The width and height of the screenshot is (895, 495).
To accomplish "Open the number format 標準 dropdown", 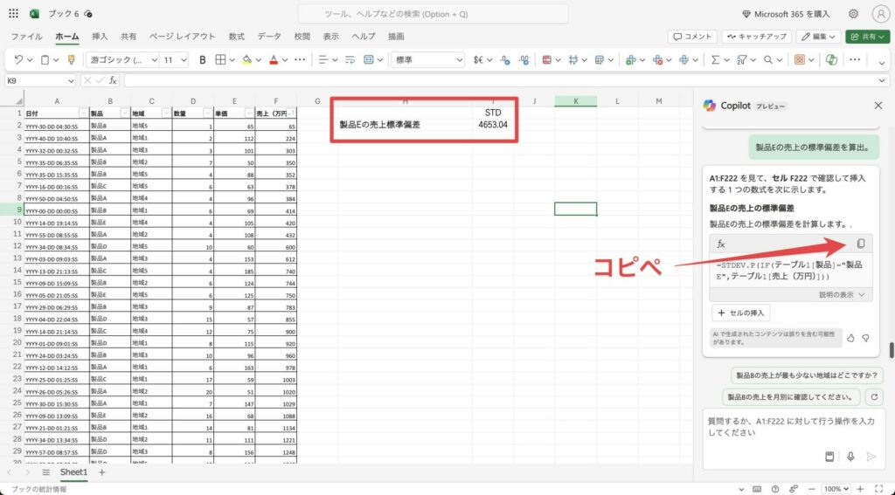I will coord(427,60).
